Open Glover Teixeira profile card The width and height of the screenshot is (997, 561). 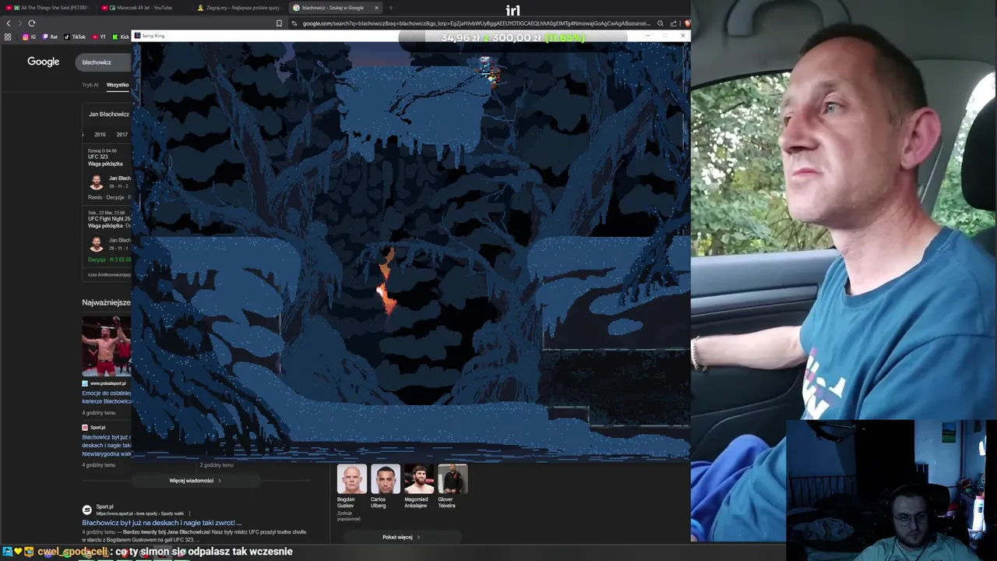[x=452, y=487]
